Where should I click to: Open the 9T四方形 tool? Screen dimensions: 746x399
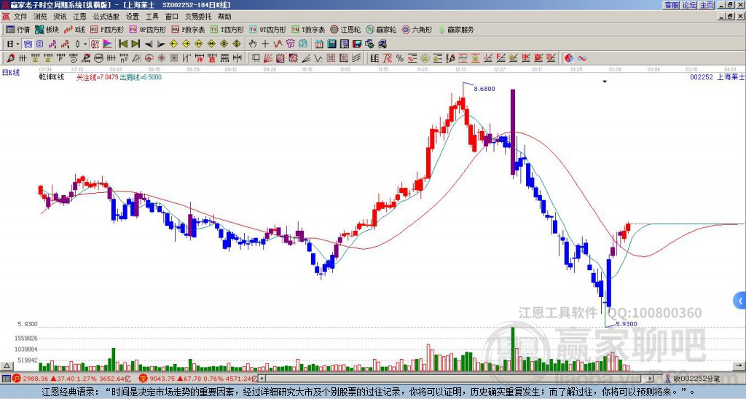[267, 30]
